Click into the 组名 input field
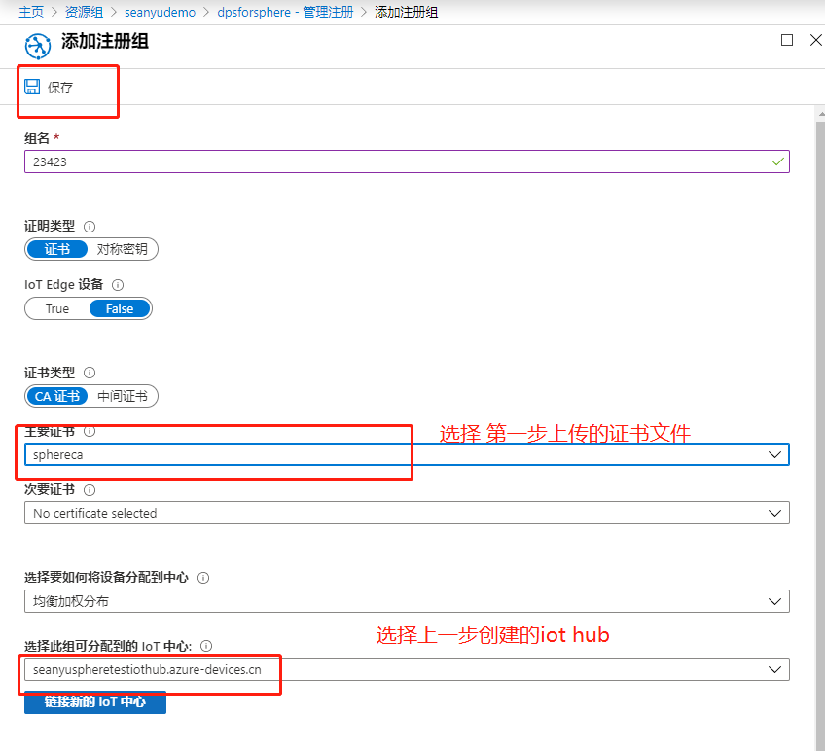Screen dimensions: 825x751 (x=407, y=161)
